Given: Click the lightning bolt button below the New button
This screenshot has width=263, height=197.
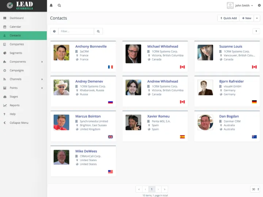Looking at the screenshot, I should 256,31.
